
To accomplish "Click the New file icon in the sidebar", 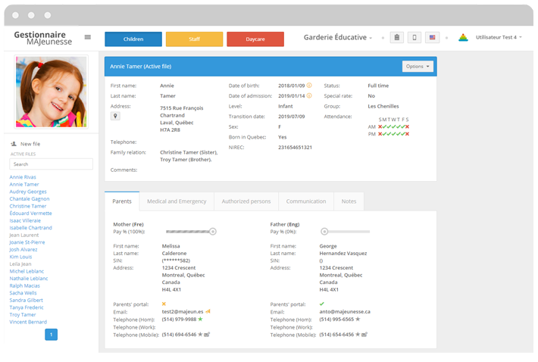I will (x=14, y=143).
